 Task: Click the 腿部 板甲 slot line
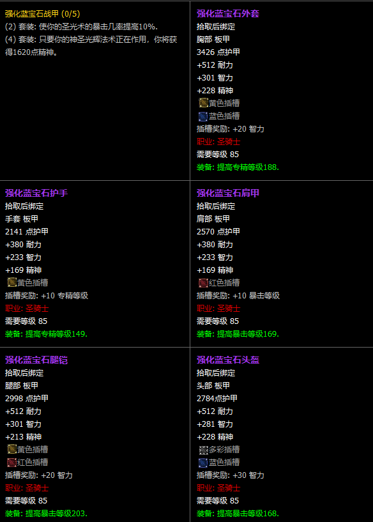(x=22, y=386)
